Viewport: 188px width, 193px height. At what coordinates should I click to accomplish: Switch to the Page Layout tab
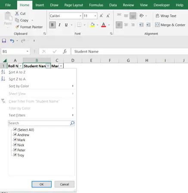[74, 5]
